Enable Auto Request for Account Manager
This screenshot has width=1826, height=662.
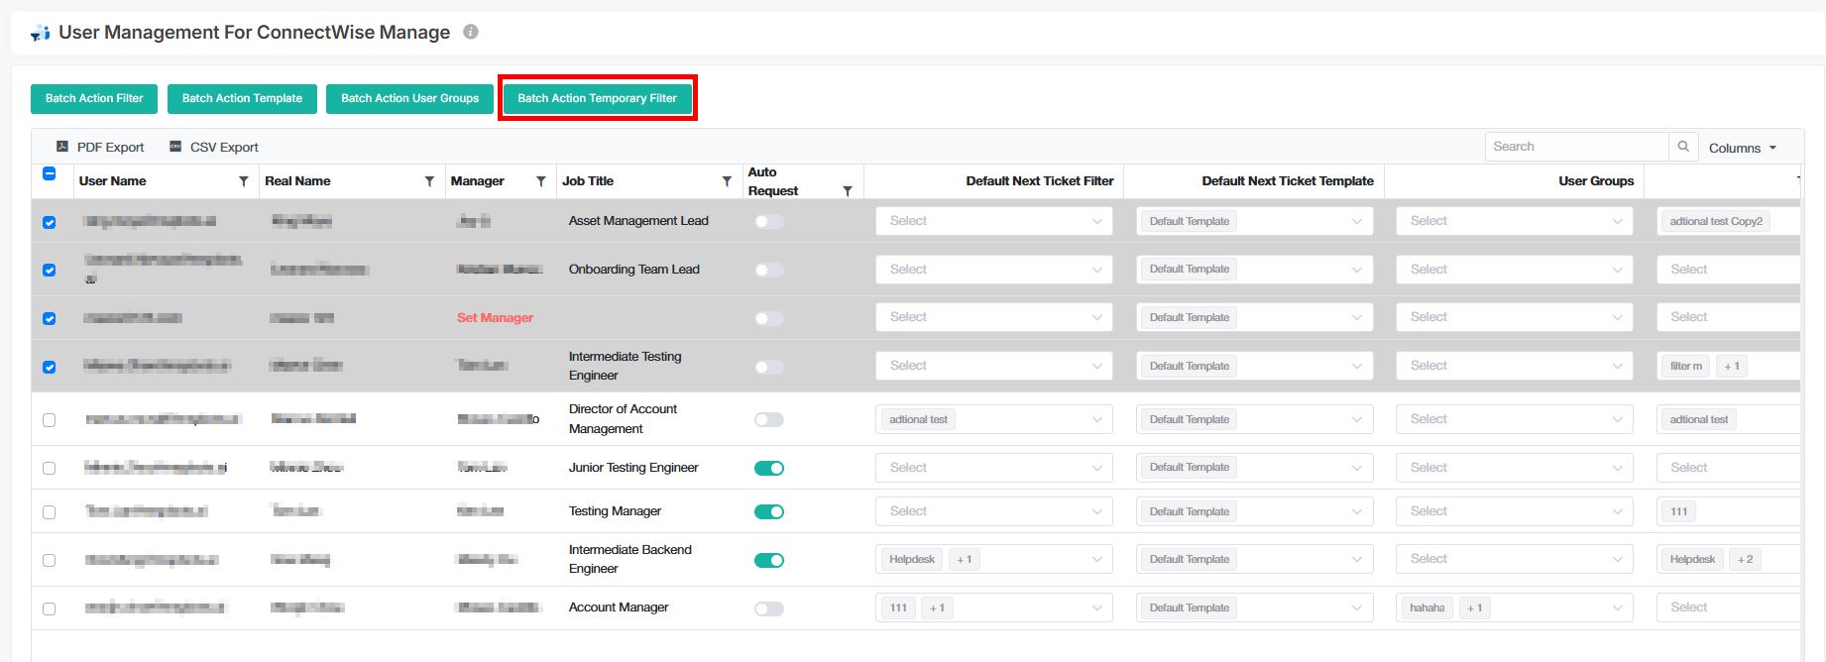coord(769,608)
